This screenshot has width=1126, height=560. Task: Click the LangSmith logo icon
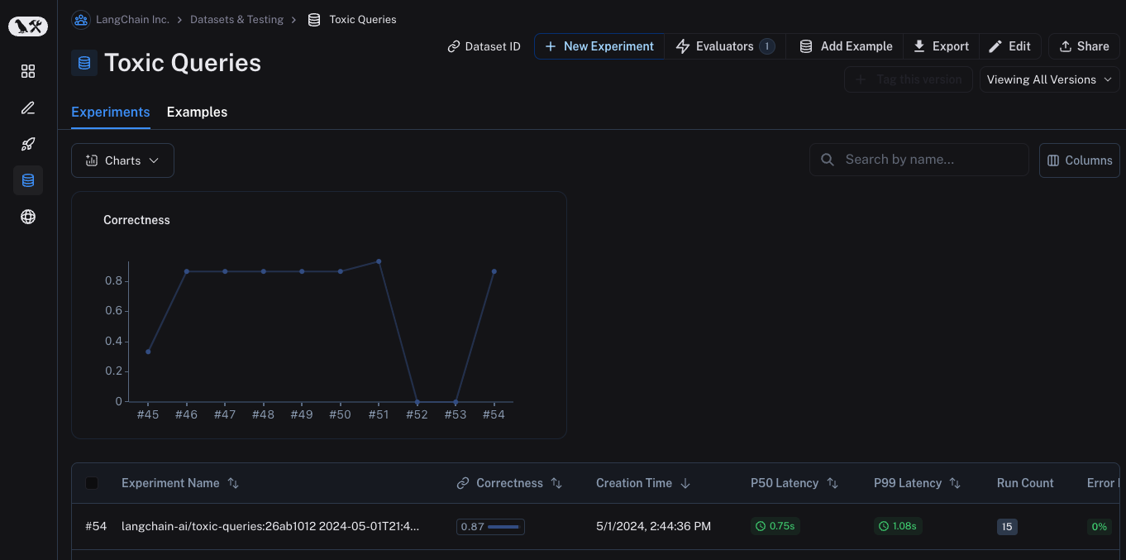pos(28,27)
